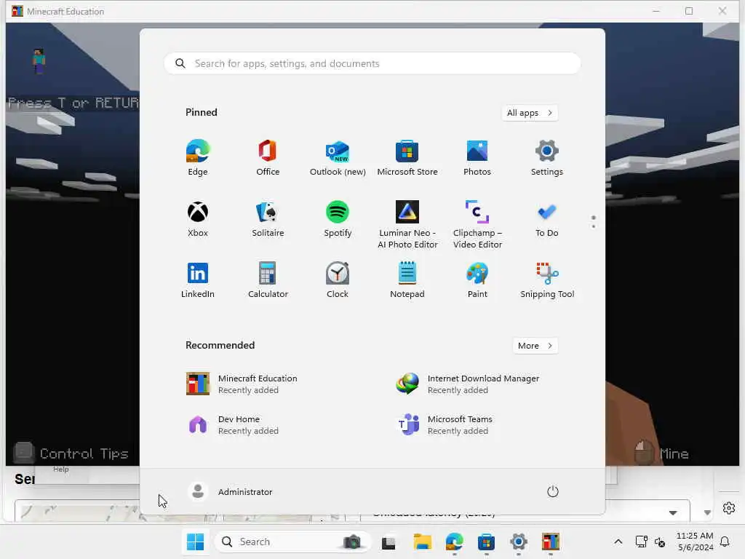
Task: Open Settings from the pinned apps
Action: [x=547, y=158]
